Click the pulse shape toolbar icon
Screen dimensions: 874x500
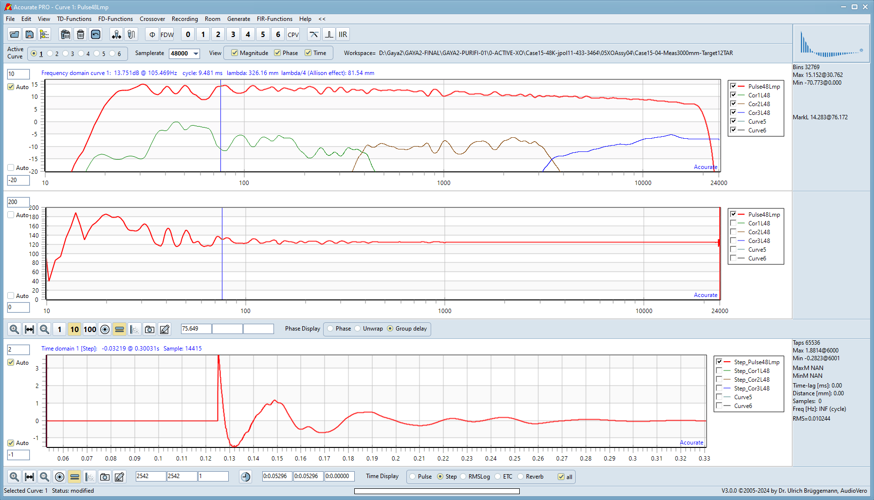click(329, 35)
